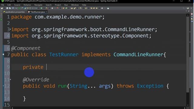Open the Source menu
194x109 pixels.
tap(17, 5)
